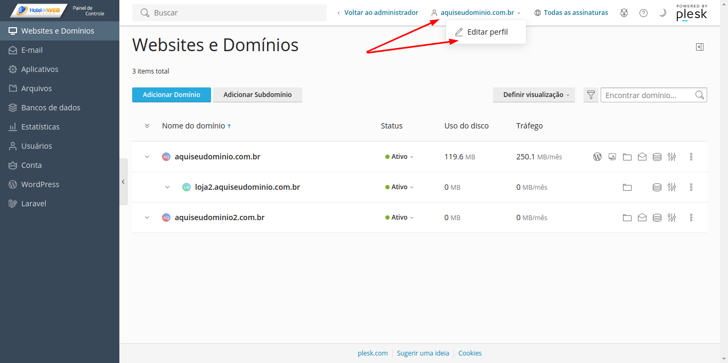This screenshot has height=363, width=728.
Task: Open file manager icon for loja2.aquiseudominio.com.br
Action: [627, 187]
